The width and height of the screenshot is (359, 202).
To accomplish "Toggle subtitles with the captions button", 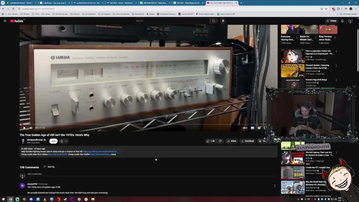I will [x=252, y=128].
